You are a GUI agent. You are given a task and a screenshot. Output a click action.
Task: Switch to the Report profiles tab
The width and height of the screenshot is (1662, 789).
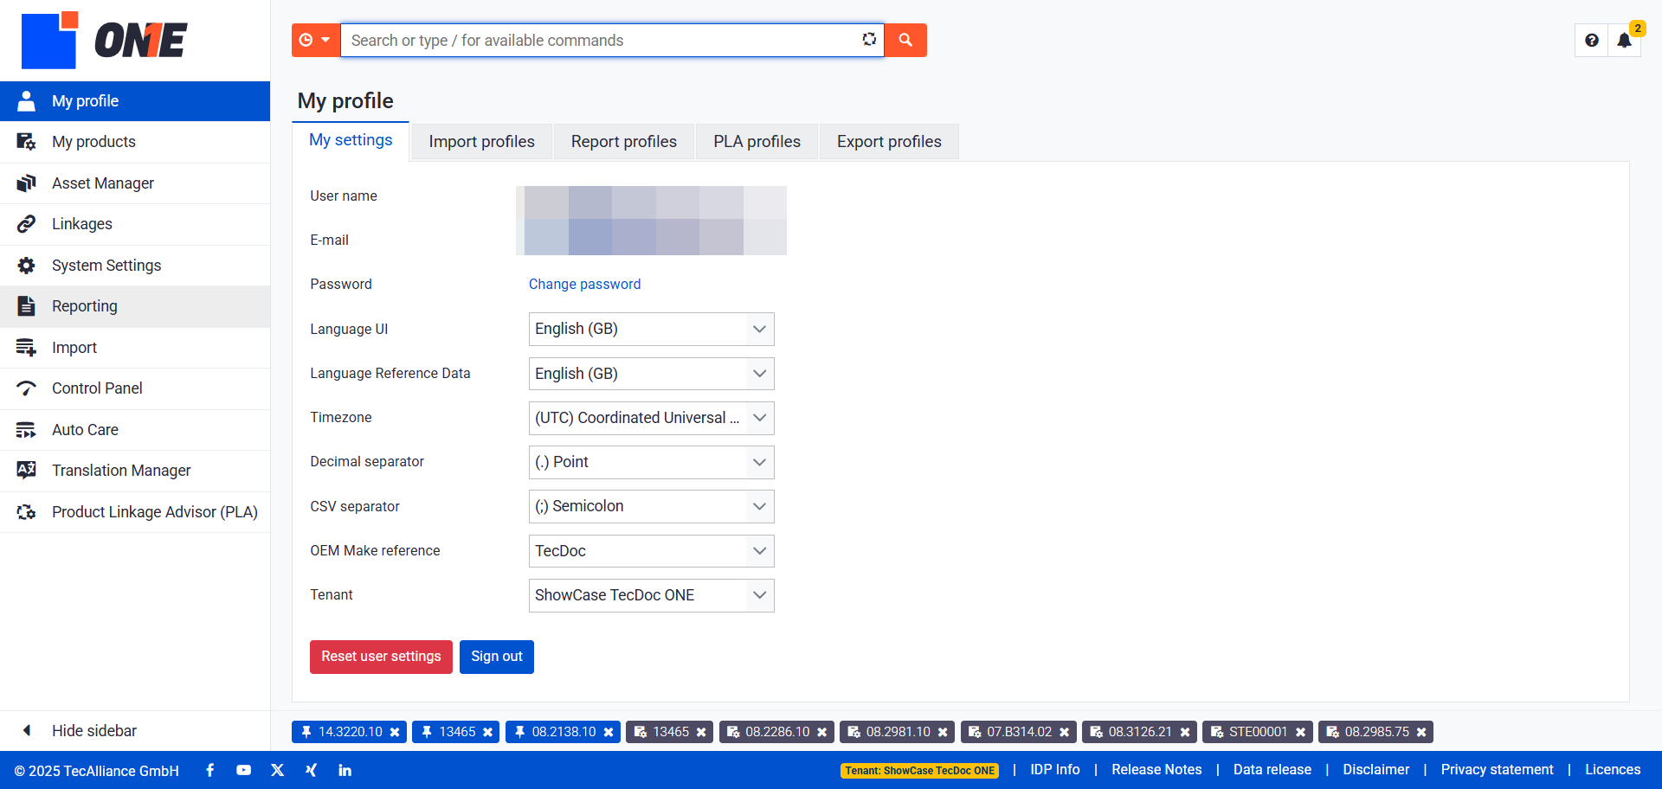click(x=624, y=142)
